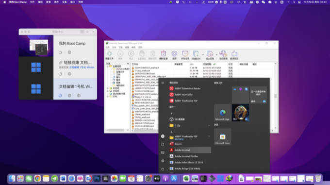Open Finder from the macOS Dock

click(x=12, y=179)
